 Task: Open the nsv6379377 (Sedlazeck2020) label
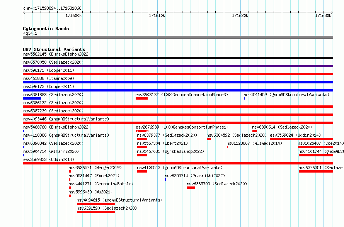click(x=167, y=135)
